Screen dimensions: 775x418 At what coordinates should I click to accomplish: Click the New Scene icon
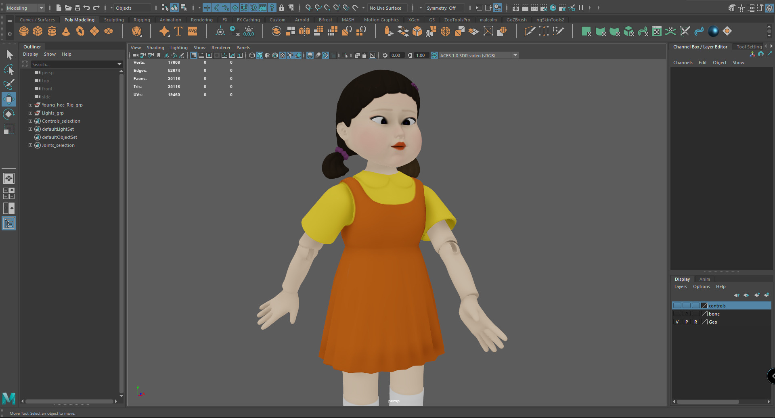coord(59,8)
